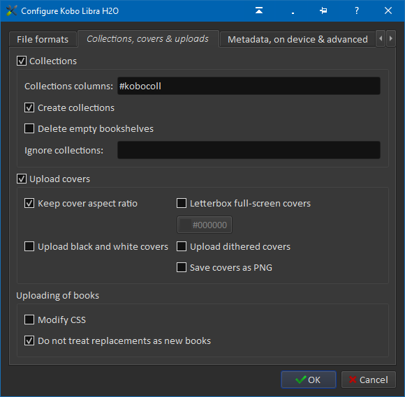Viewport: 405px width, 397px height.
Task: Click the Collections columns field
Action: [249, 86]
